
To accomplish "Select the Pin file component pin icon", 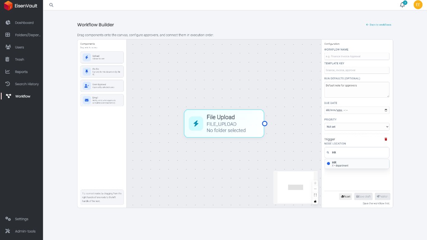I will tap(87, 71).
